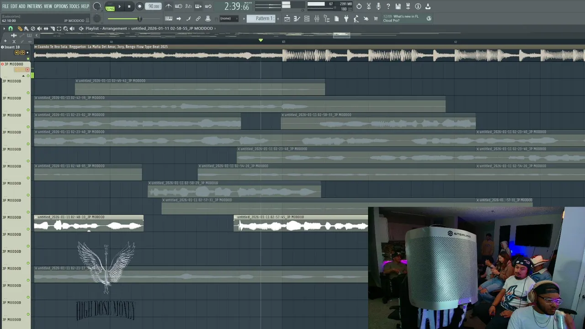
Task: Open the Mixer view icon
Action: click(317, 19)
